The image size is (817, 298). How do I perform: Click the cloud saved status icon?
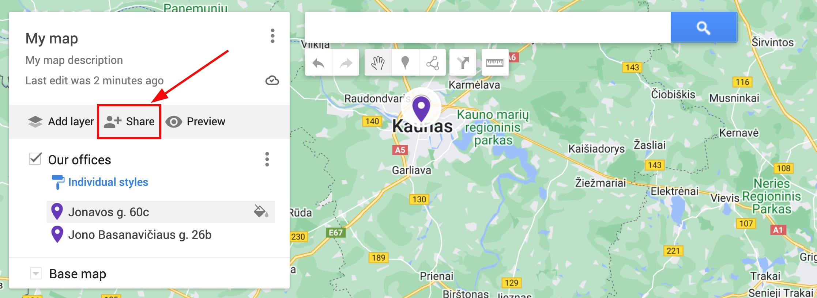tap(272, 80)
